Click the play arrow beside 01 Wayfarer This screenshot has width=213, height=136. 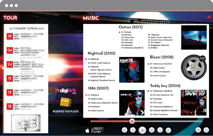86,95
